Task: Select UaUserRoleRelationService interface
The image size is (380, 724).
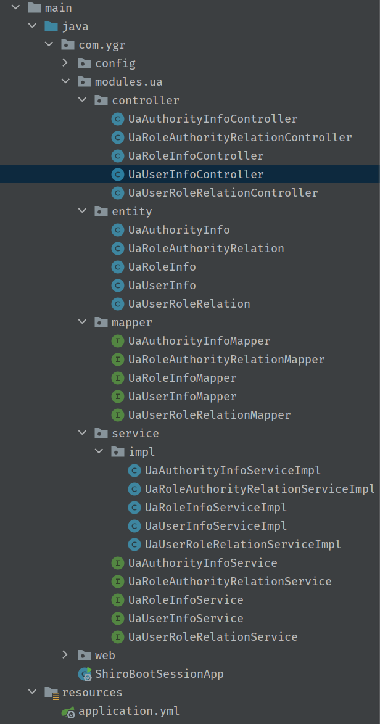Action: point(213,636)
